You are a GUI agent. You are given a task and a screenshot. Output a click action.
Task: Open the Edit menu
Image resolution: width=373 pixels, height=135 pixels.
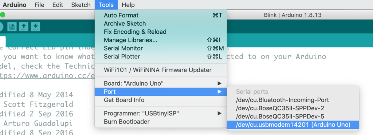pos(58,5)
